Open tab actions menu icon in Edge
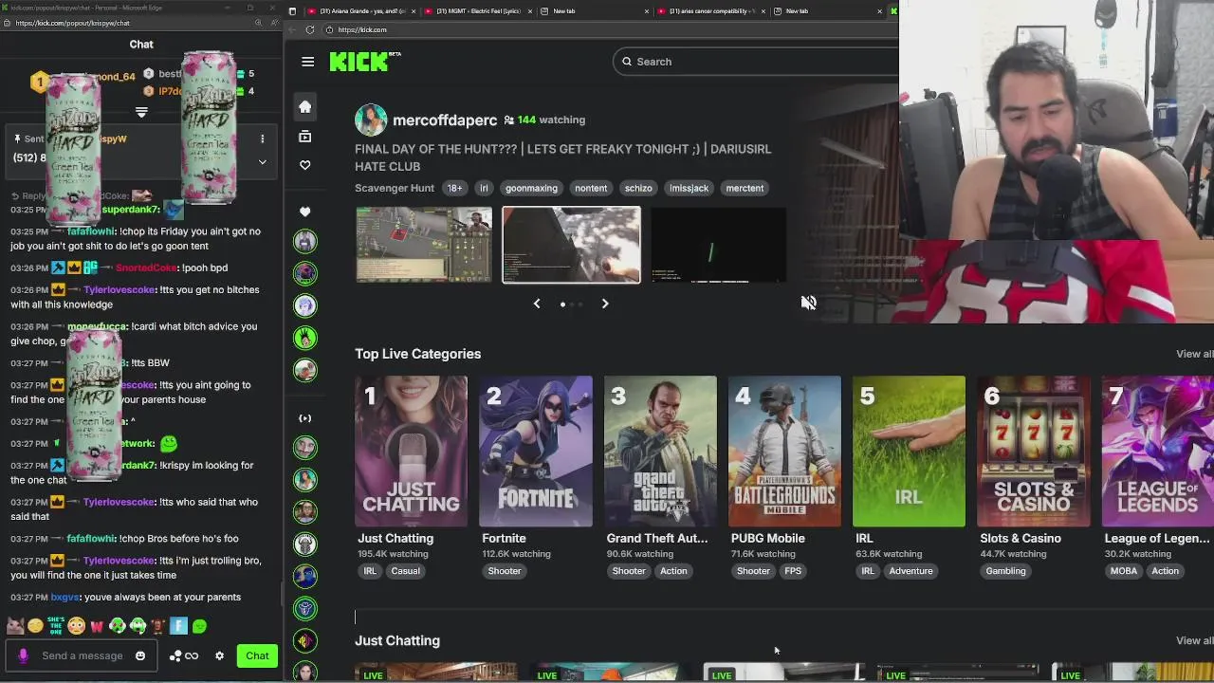This screenshot has width=1214, height=683. (x=292, y=11)
